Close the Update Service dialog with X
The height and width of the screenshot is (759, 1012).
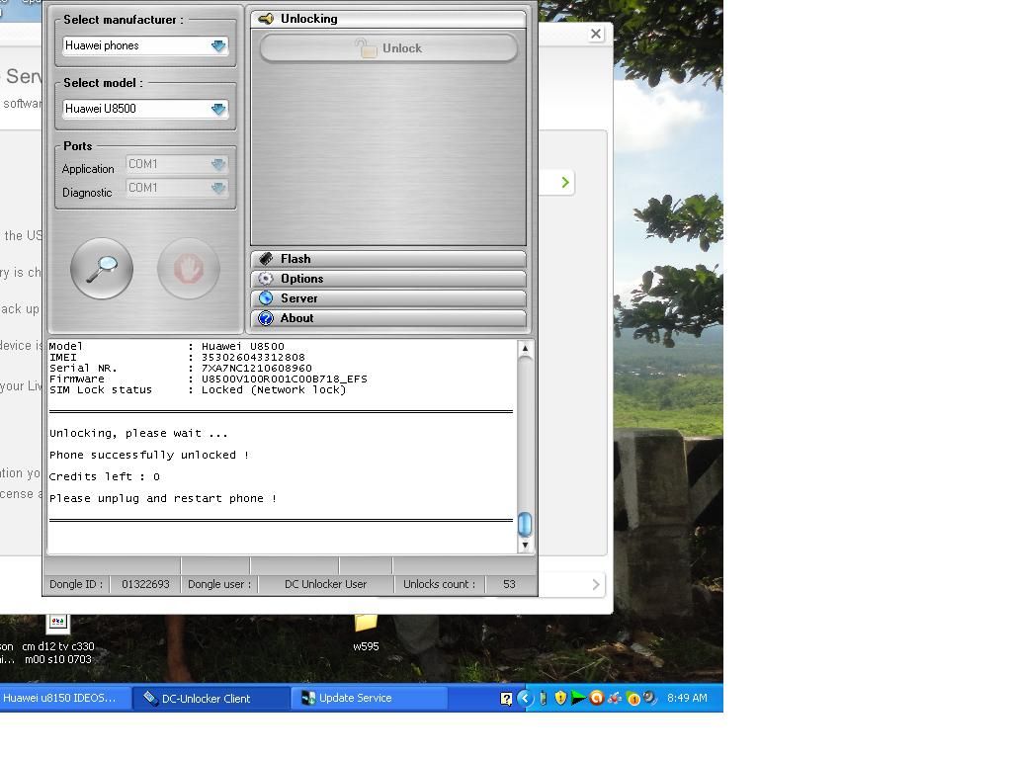point(596,34)
